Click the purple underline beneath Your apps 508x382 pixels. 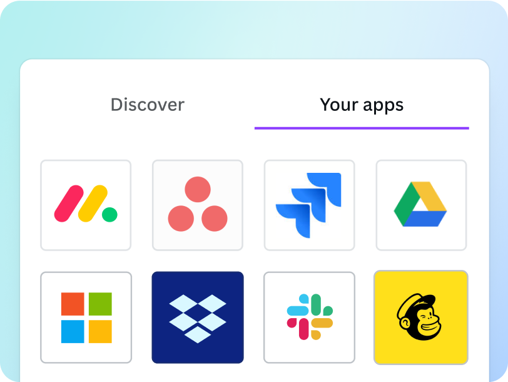362,128
